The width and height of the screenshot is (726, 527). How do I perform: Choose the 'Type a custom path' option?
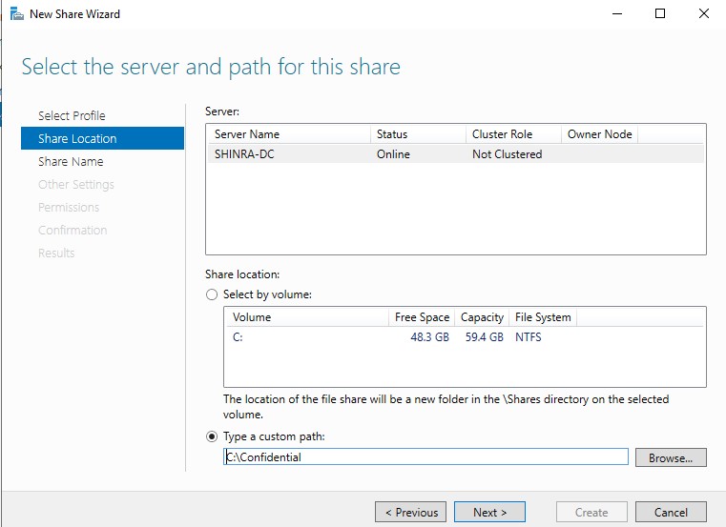click(x=212, y=436)
